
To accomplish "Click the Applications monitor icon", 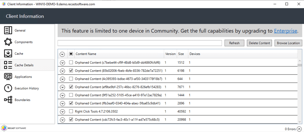I will pos(8,77).
